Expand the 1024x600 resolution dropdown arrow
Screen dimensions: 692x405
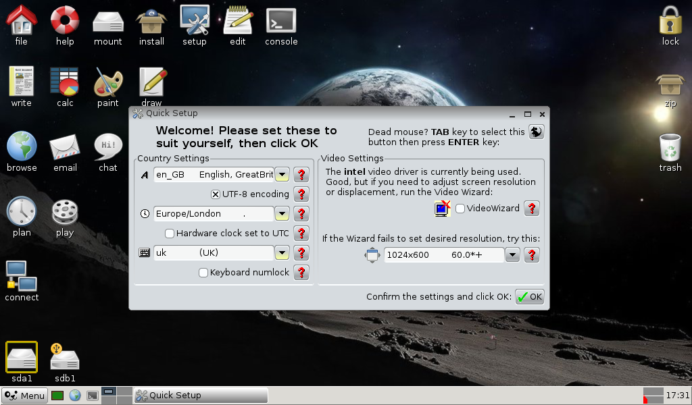(x=512, y=254)
